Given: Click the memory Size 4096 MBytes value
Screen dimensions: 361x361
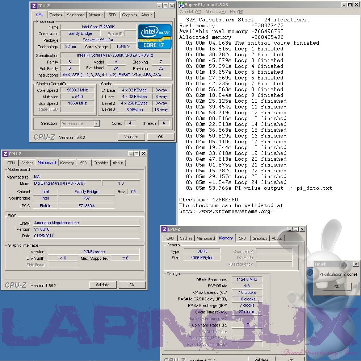Looking at the screenshot, I should pyautogui.click(x=202, y=258).
